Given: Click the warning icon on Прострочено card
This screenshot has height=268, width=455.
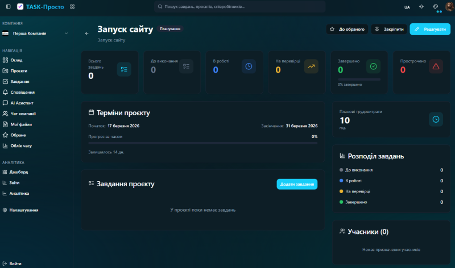Looking at the screenshot, I should click(x=436, y=67).
